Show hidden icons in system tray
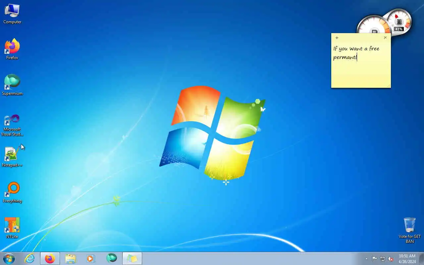The width and height of the screenshot is (424, 265). (366, 259)
